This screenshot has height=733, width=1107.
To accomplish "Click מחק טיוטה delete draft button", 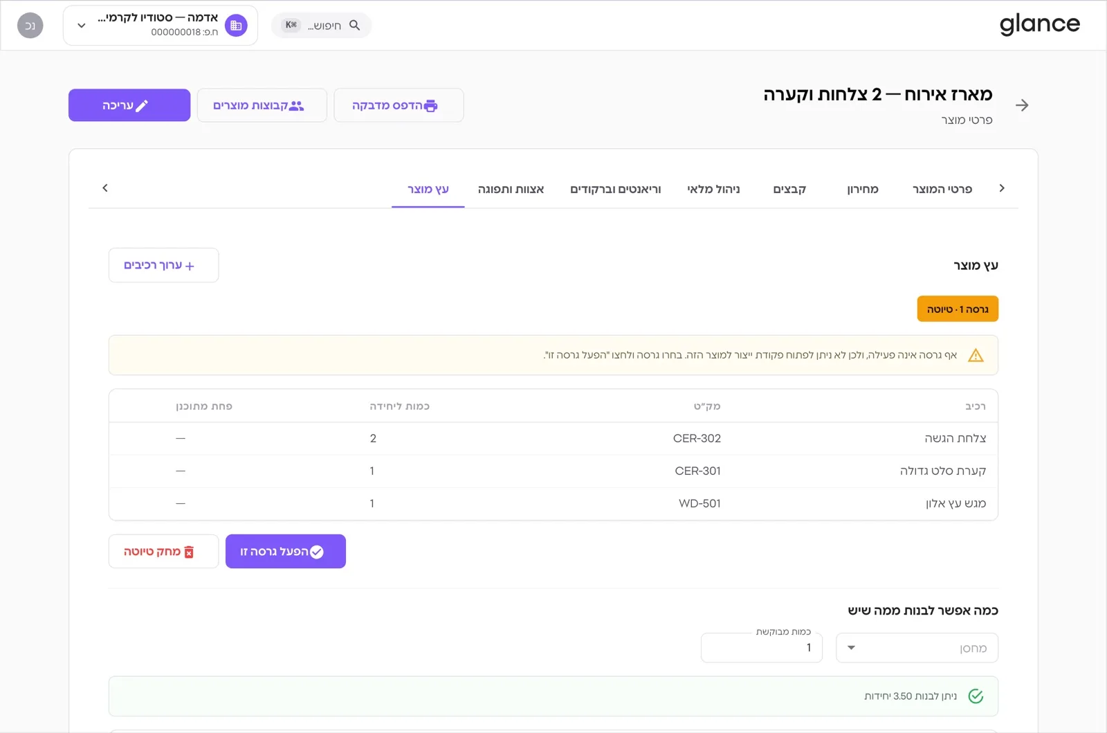I will click(x=163, y=552).
